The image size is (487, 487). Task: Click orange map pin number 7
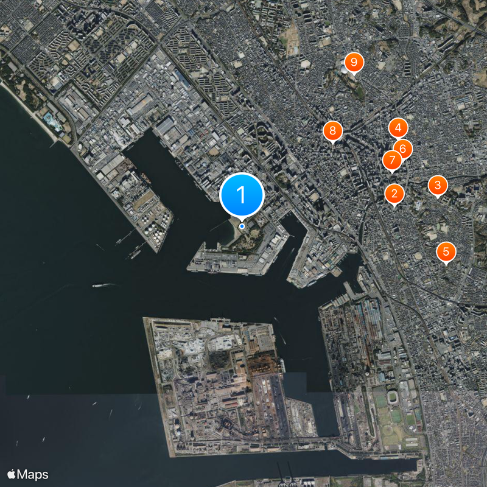[x=392, y=160]
